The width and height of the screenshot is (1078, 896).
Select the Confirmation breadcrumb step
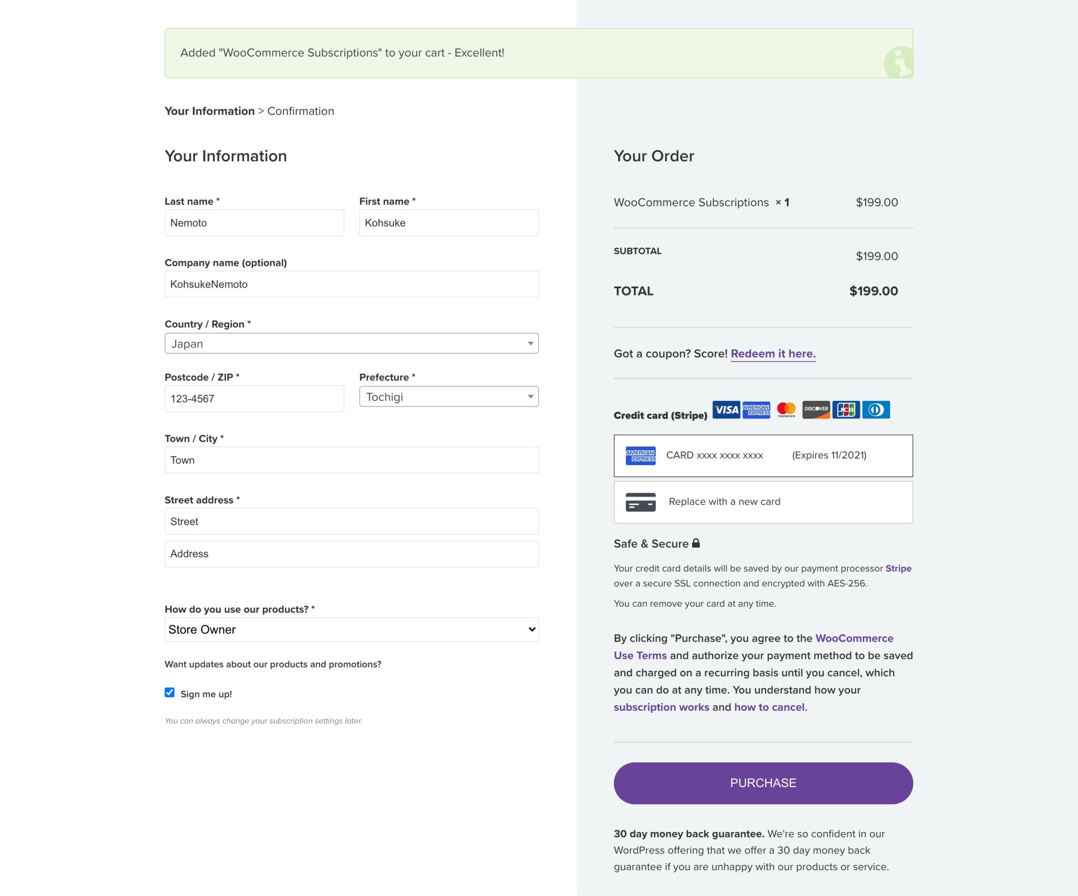click(x=301, y=111)
